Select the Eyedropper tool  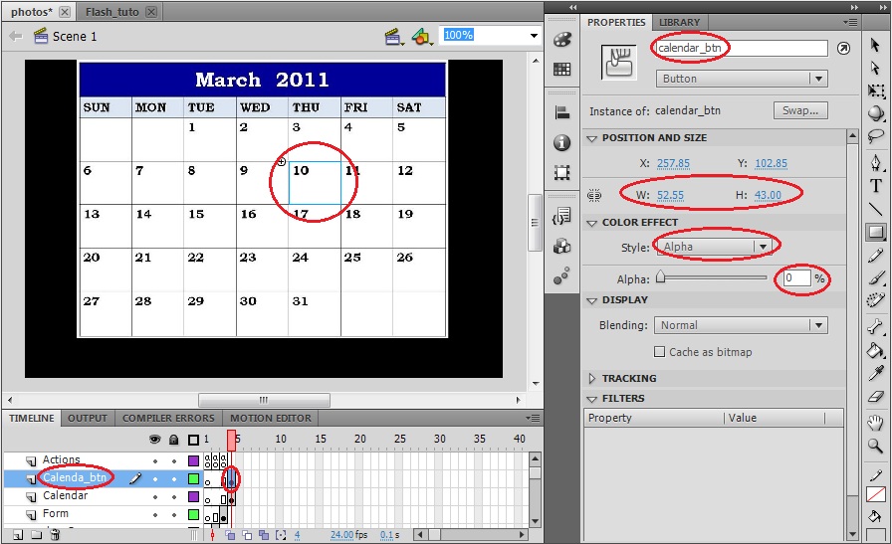coord(876,373)
